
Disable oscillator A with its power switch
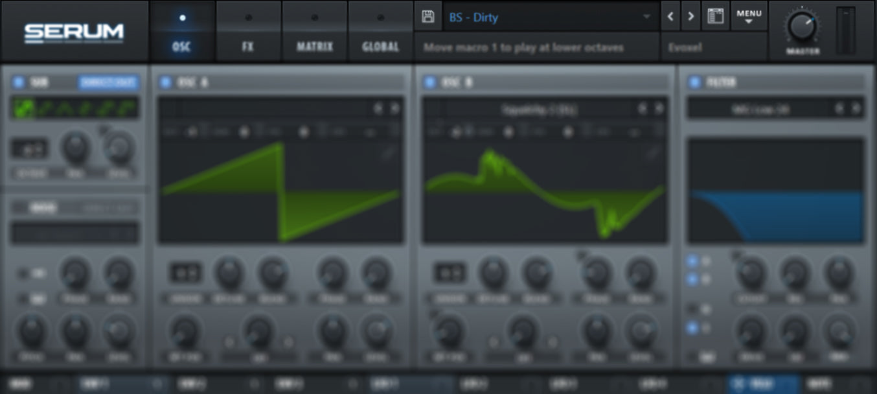pos(166,82)
